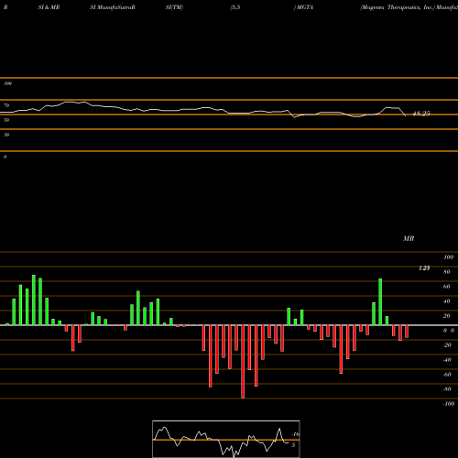
Task: Click the -60 label on MR axis
Action: click(447, 375)
